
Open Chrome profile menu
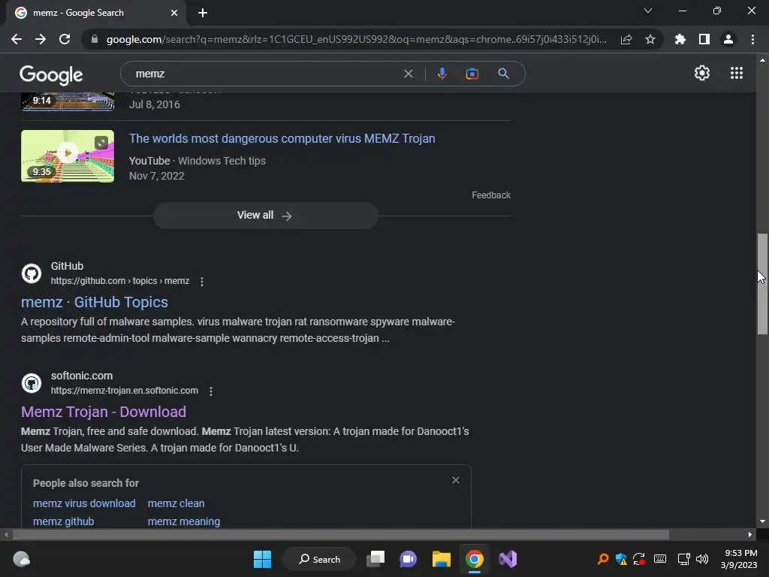728,39
